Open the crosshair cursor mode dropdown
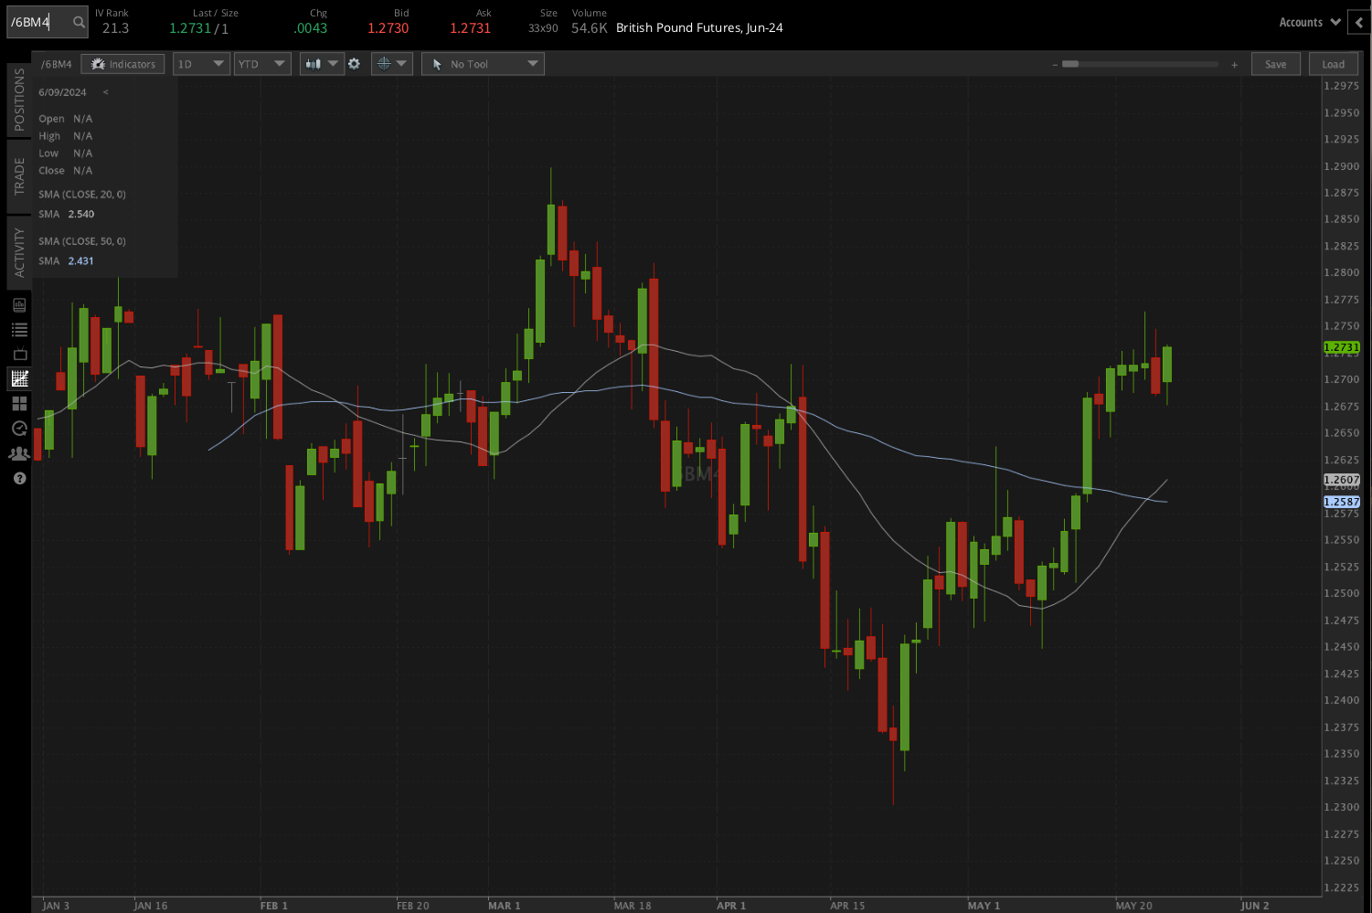The height and width of the screenshot is (913, 1372). [392, 64]
